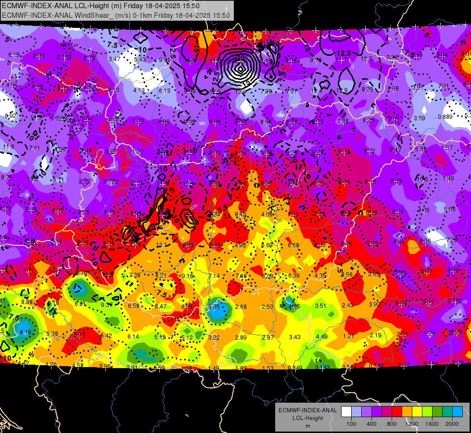471x433 pixels.
Task: Click the grid value 2.68
Action: [x=241, y=307]
